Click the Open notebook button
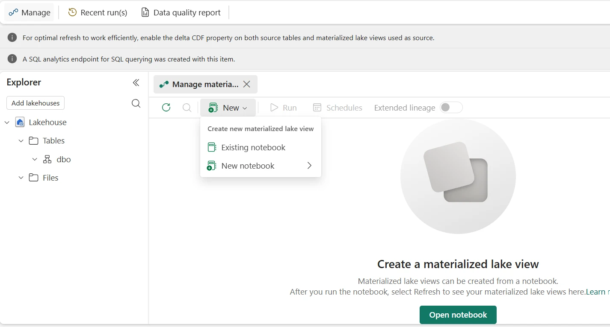 coord(458,315)
